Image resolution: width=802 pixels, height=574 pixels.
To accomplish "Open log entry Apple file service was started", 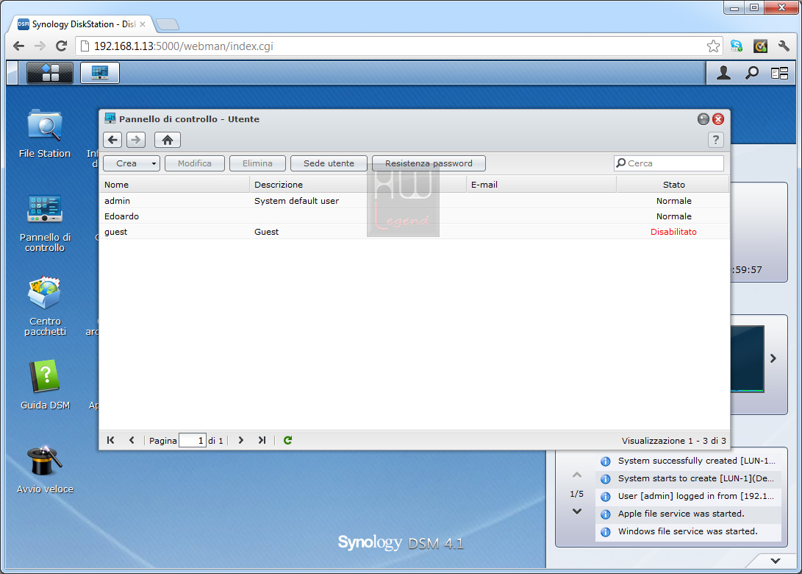I will click(689, 514).
